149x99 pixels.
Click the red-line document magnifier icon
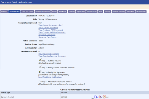(100, 97)
